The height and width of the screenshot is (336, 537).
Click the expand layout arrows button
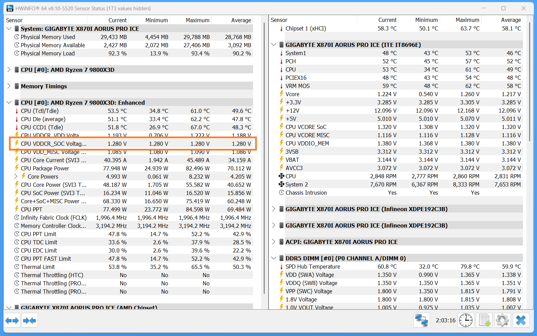[12, 321]
